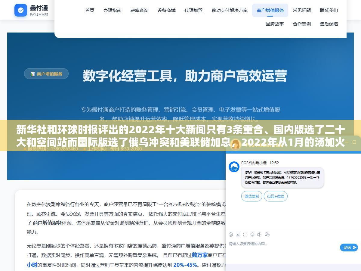Open 品牌故事 submenu link

click(275, 24)
